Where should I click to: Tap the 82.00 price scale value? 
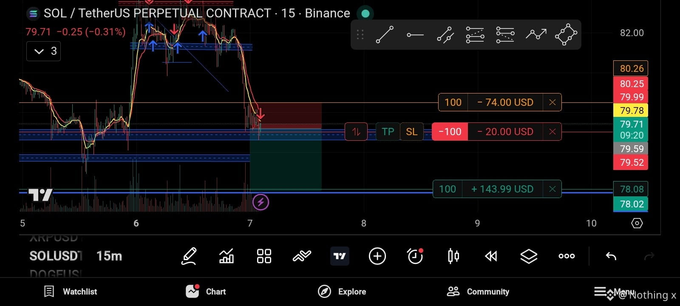(x=632, y=33)
